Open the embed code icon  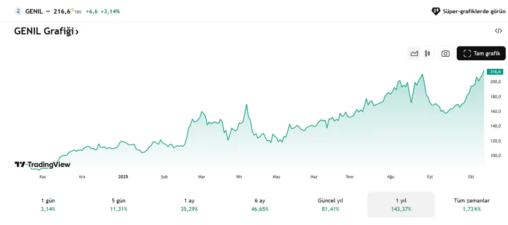(x=498, y=31)
